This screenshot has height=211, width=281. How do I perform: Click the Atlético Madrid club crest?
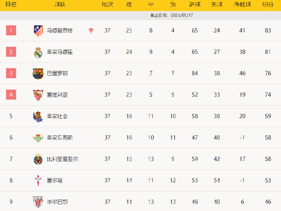38,31
